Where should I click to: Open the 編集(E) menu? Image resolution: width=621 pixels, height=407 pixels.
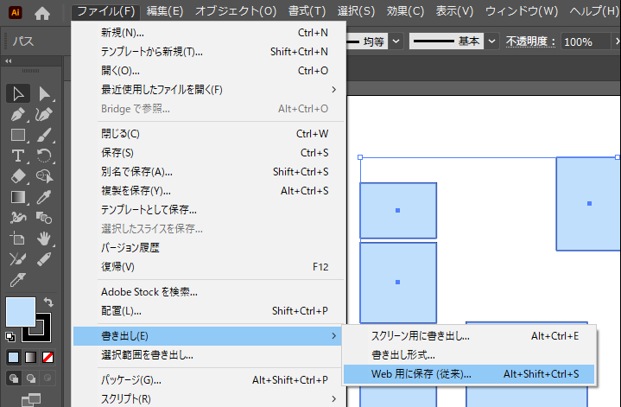tap(165, 11)
